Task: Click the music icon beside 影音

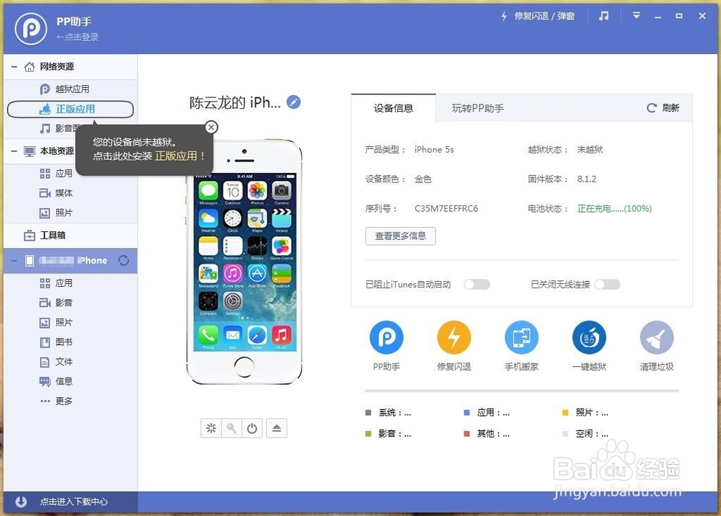Action: [45, 128]
